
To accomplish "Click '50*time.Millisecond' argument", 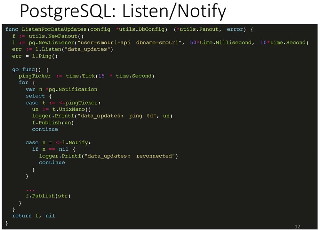I will pyautogui.click(x=220, y=43).
